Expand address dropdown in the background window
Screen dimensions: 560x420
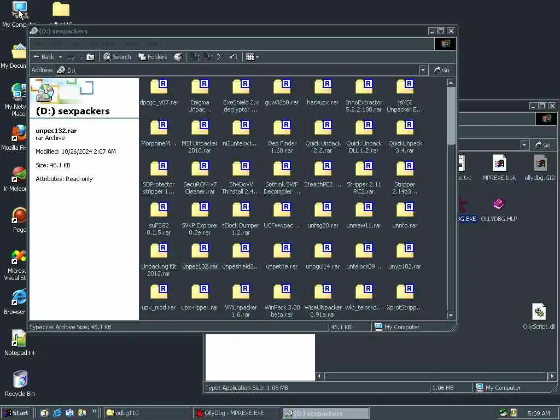pos(524,144)
